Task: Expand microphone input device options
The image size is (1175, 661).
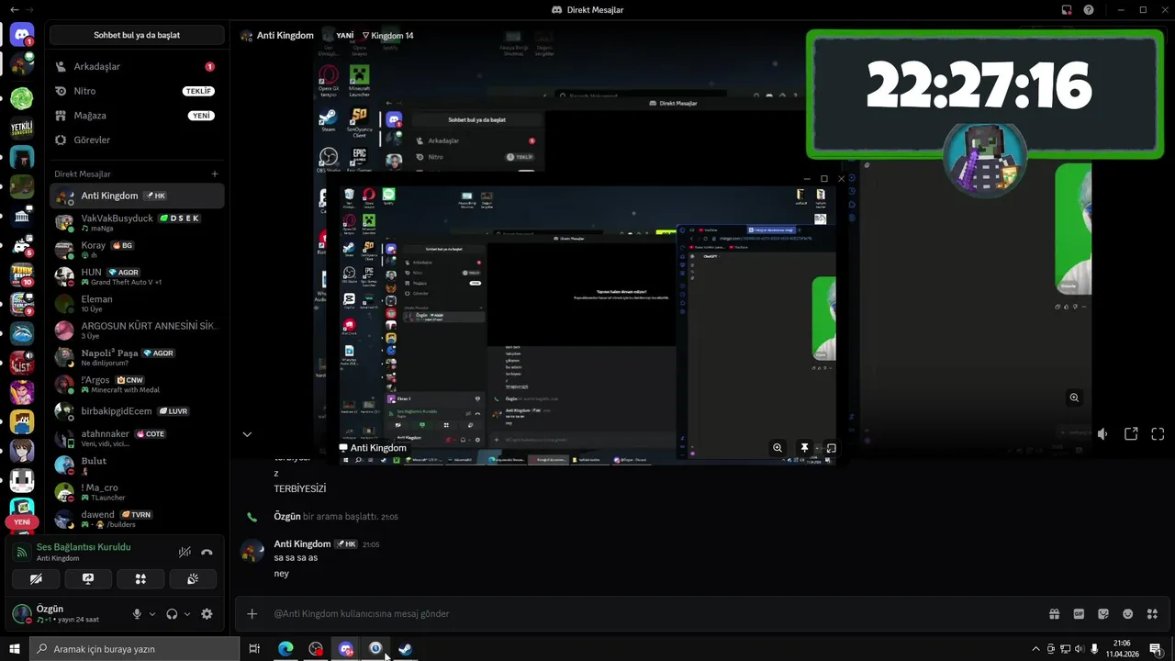Action: 152,614
